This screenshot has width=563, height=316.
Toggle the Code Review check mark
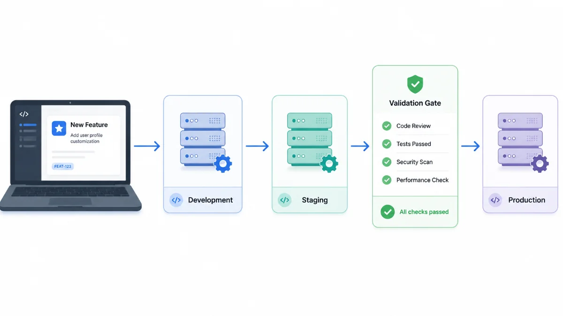[x=387, y=125]
